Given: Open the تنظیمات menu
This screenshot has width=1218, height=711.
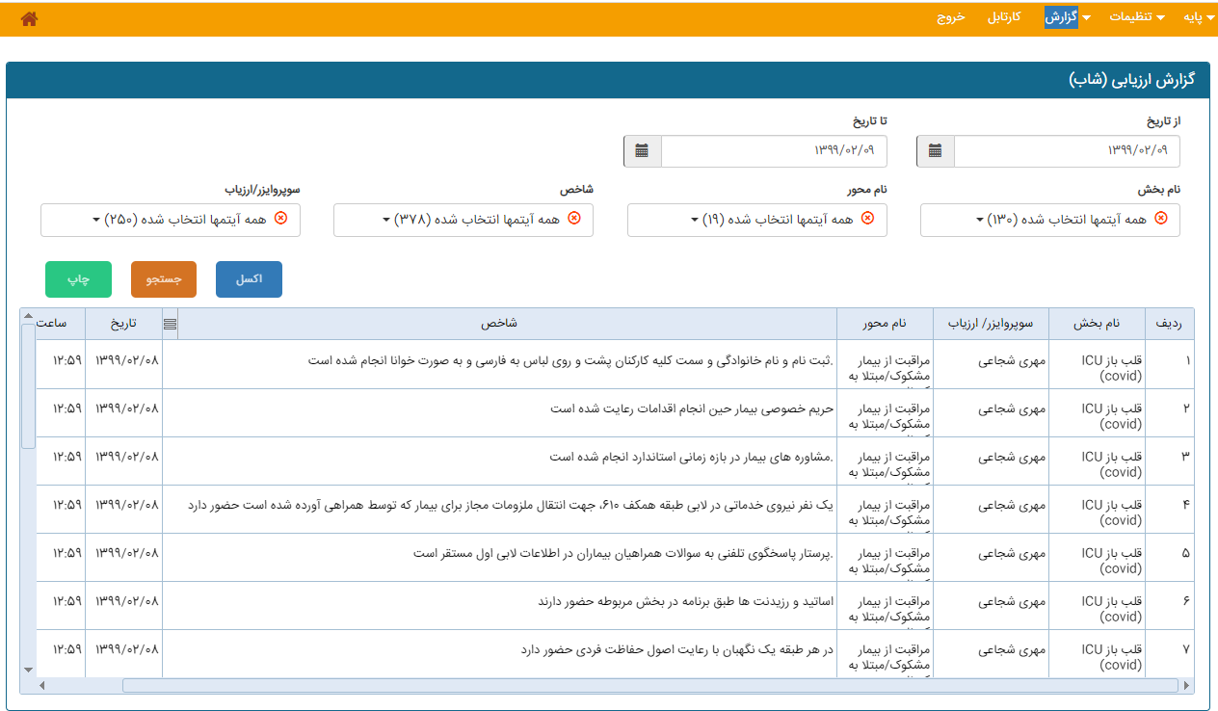Looking at the screenshot, I should [1137, 18].
